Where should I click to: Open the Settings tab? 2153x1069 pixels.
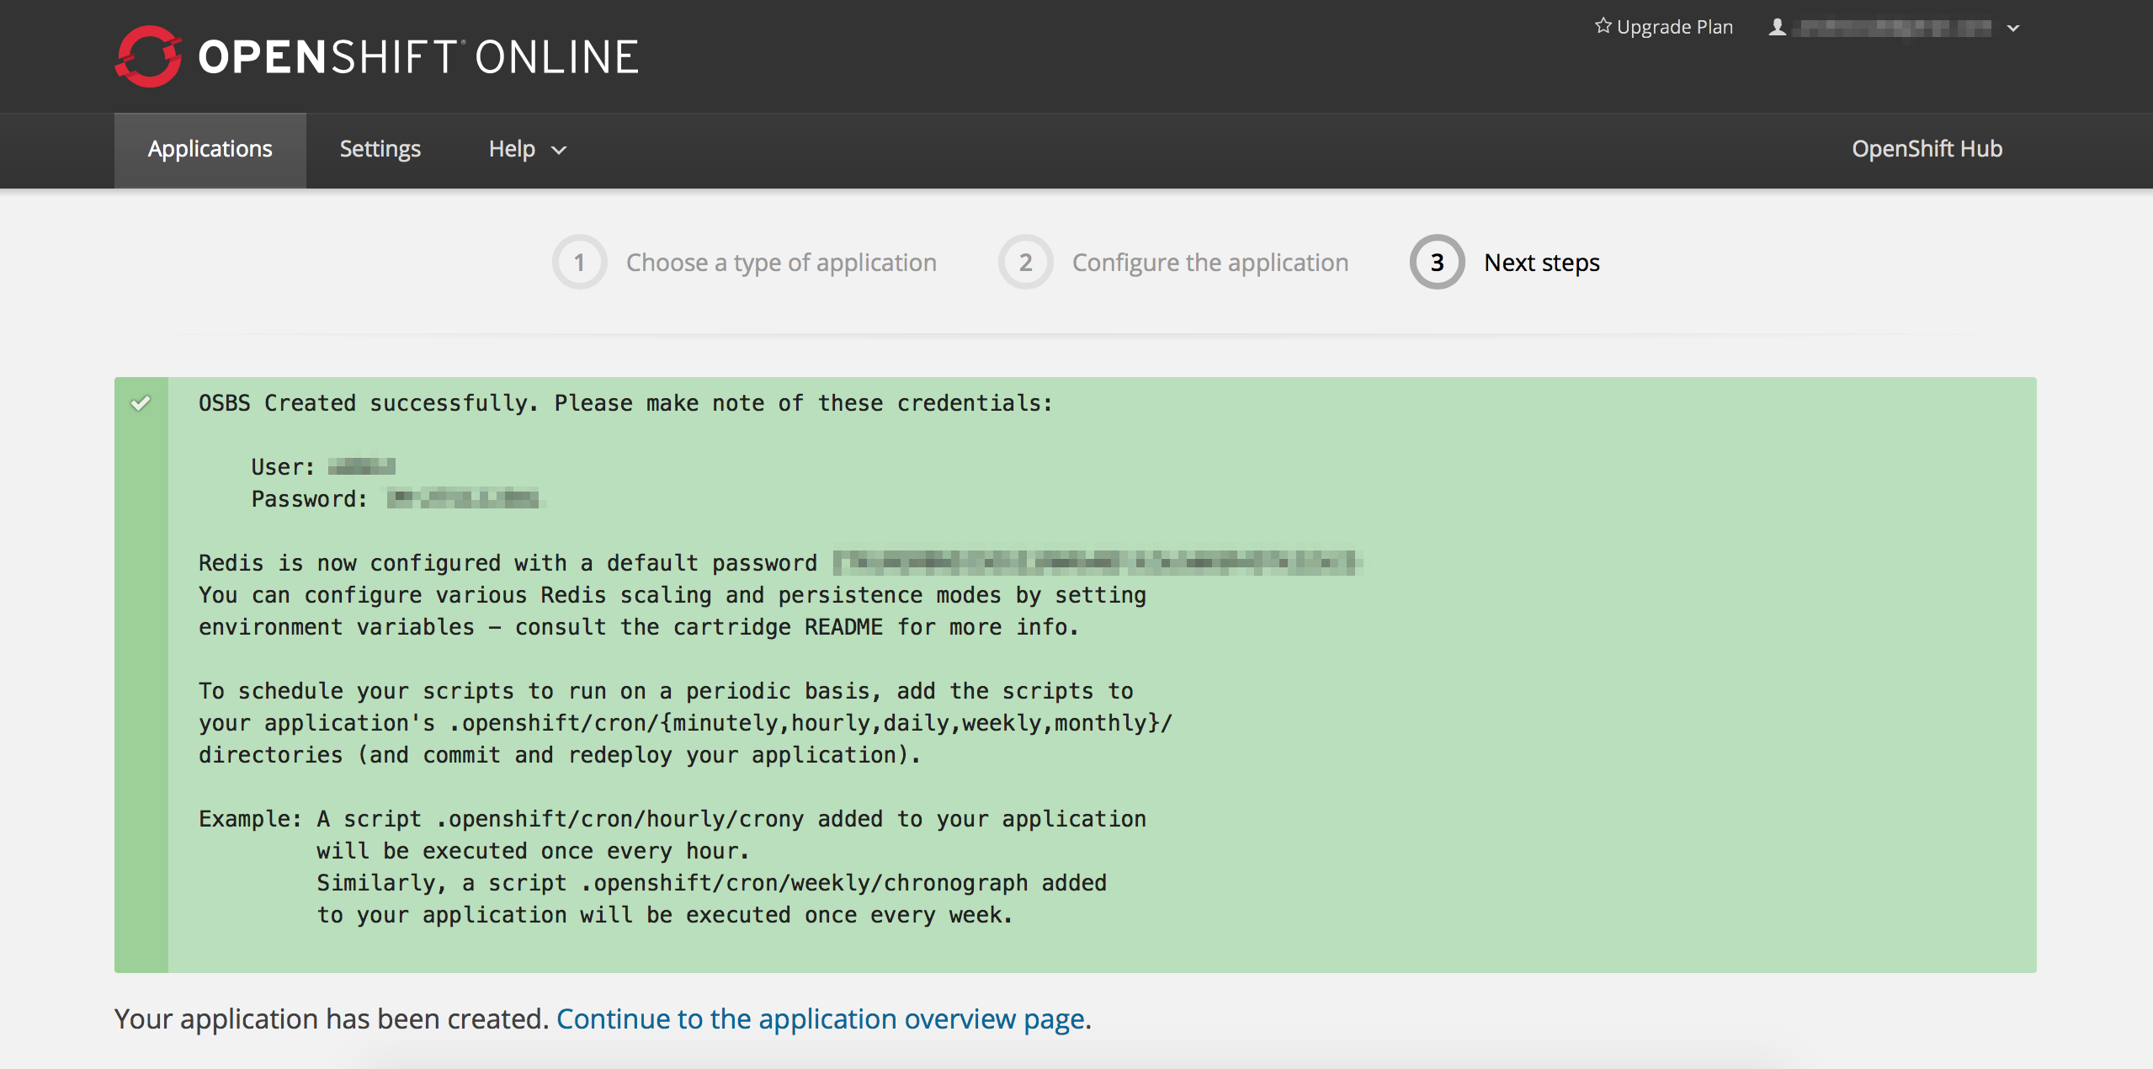[x=380, y=149]
